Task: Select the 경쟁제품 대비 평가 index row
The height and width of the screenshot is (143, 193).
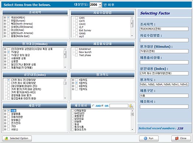Action: pos(21,95)
